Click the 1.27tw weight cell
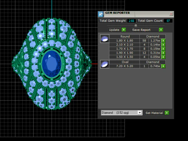The image size is (188, 141). (x=155, y=41)
